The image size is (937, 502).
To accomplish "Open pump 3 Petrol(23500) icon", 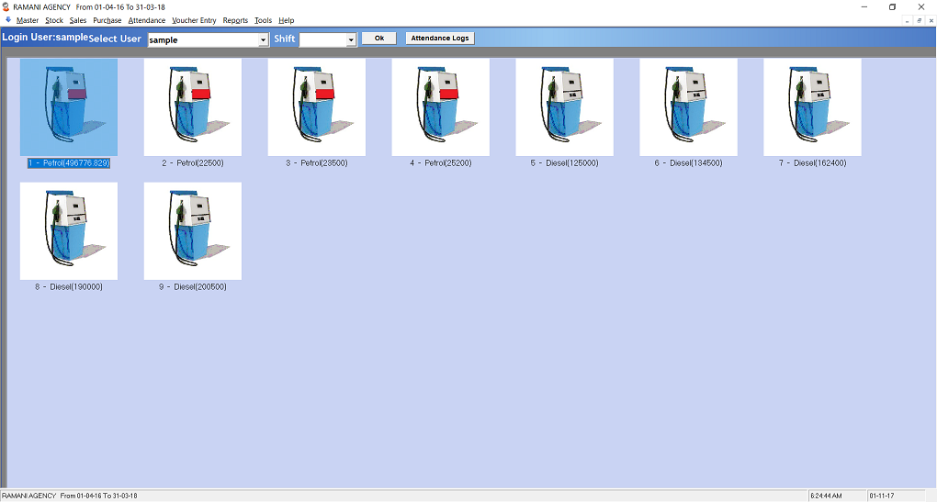I will (x=316, y=106).
